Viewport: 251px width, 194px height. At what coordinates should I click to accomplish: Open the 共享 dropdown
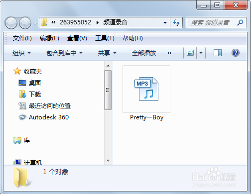107,53
